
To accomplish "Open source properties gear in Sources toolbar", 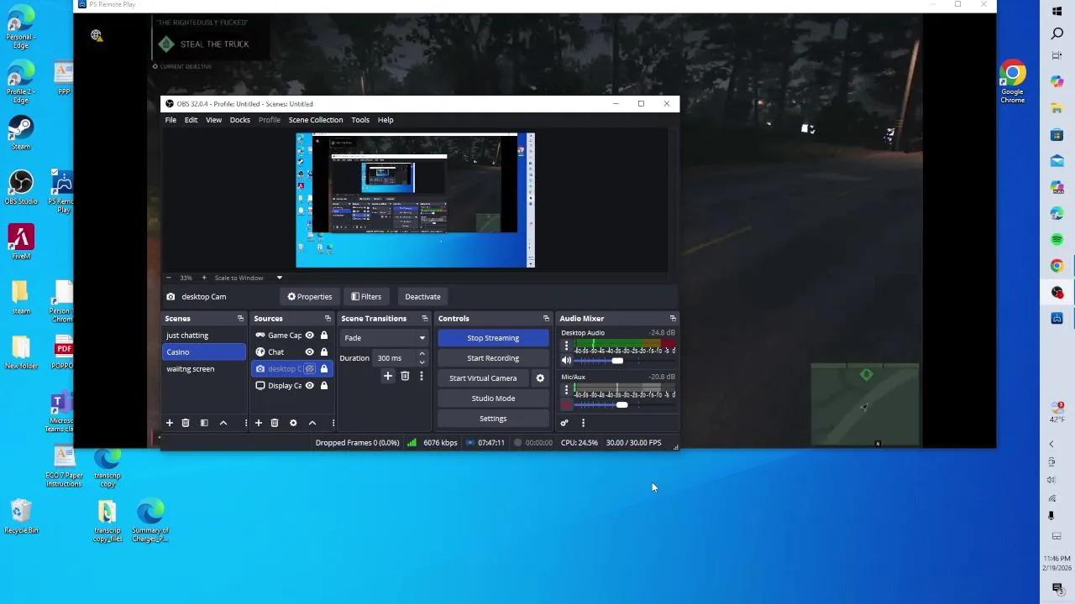I will pyautogui.click(x=293, y=423).
